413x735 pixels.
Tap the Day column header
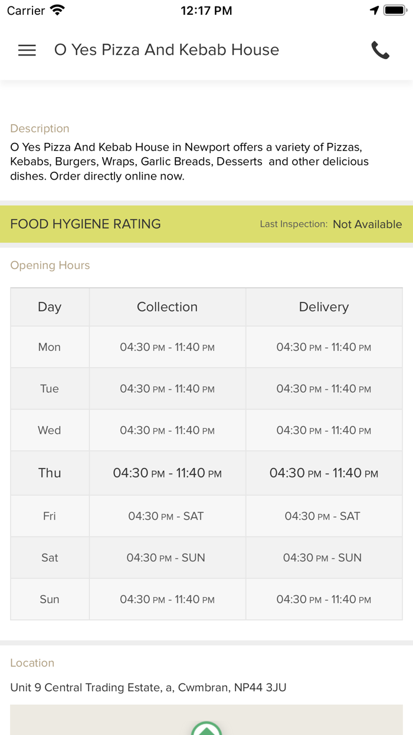coord(50,307)
